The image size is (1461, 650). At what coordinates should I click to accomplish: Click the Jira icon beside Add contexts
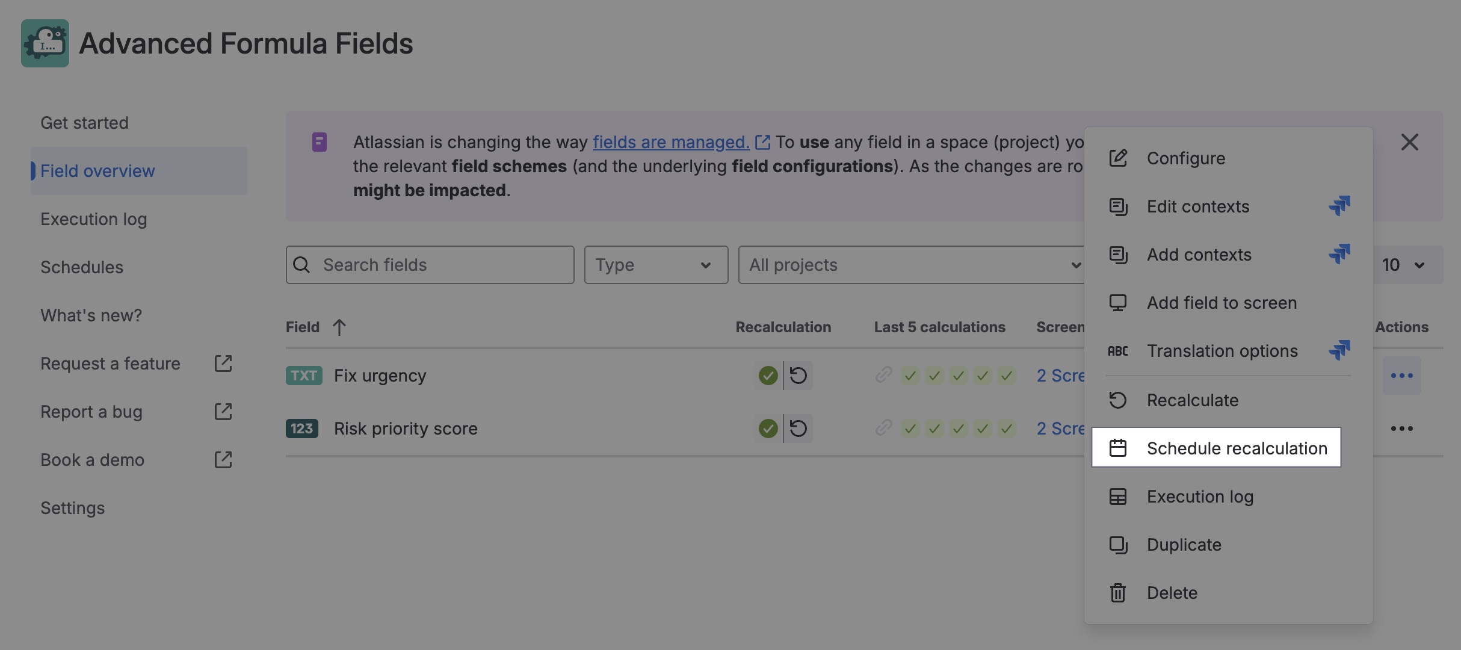tap(1339, 254)
